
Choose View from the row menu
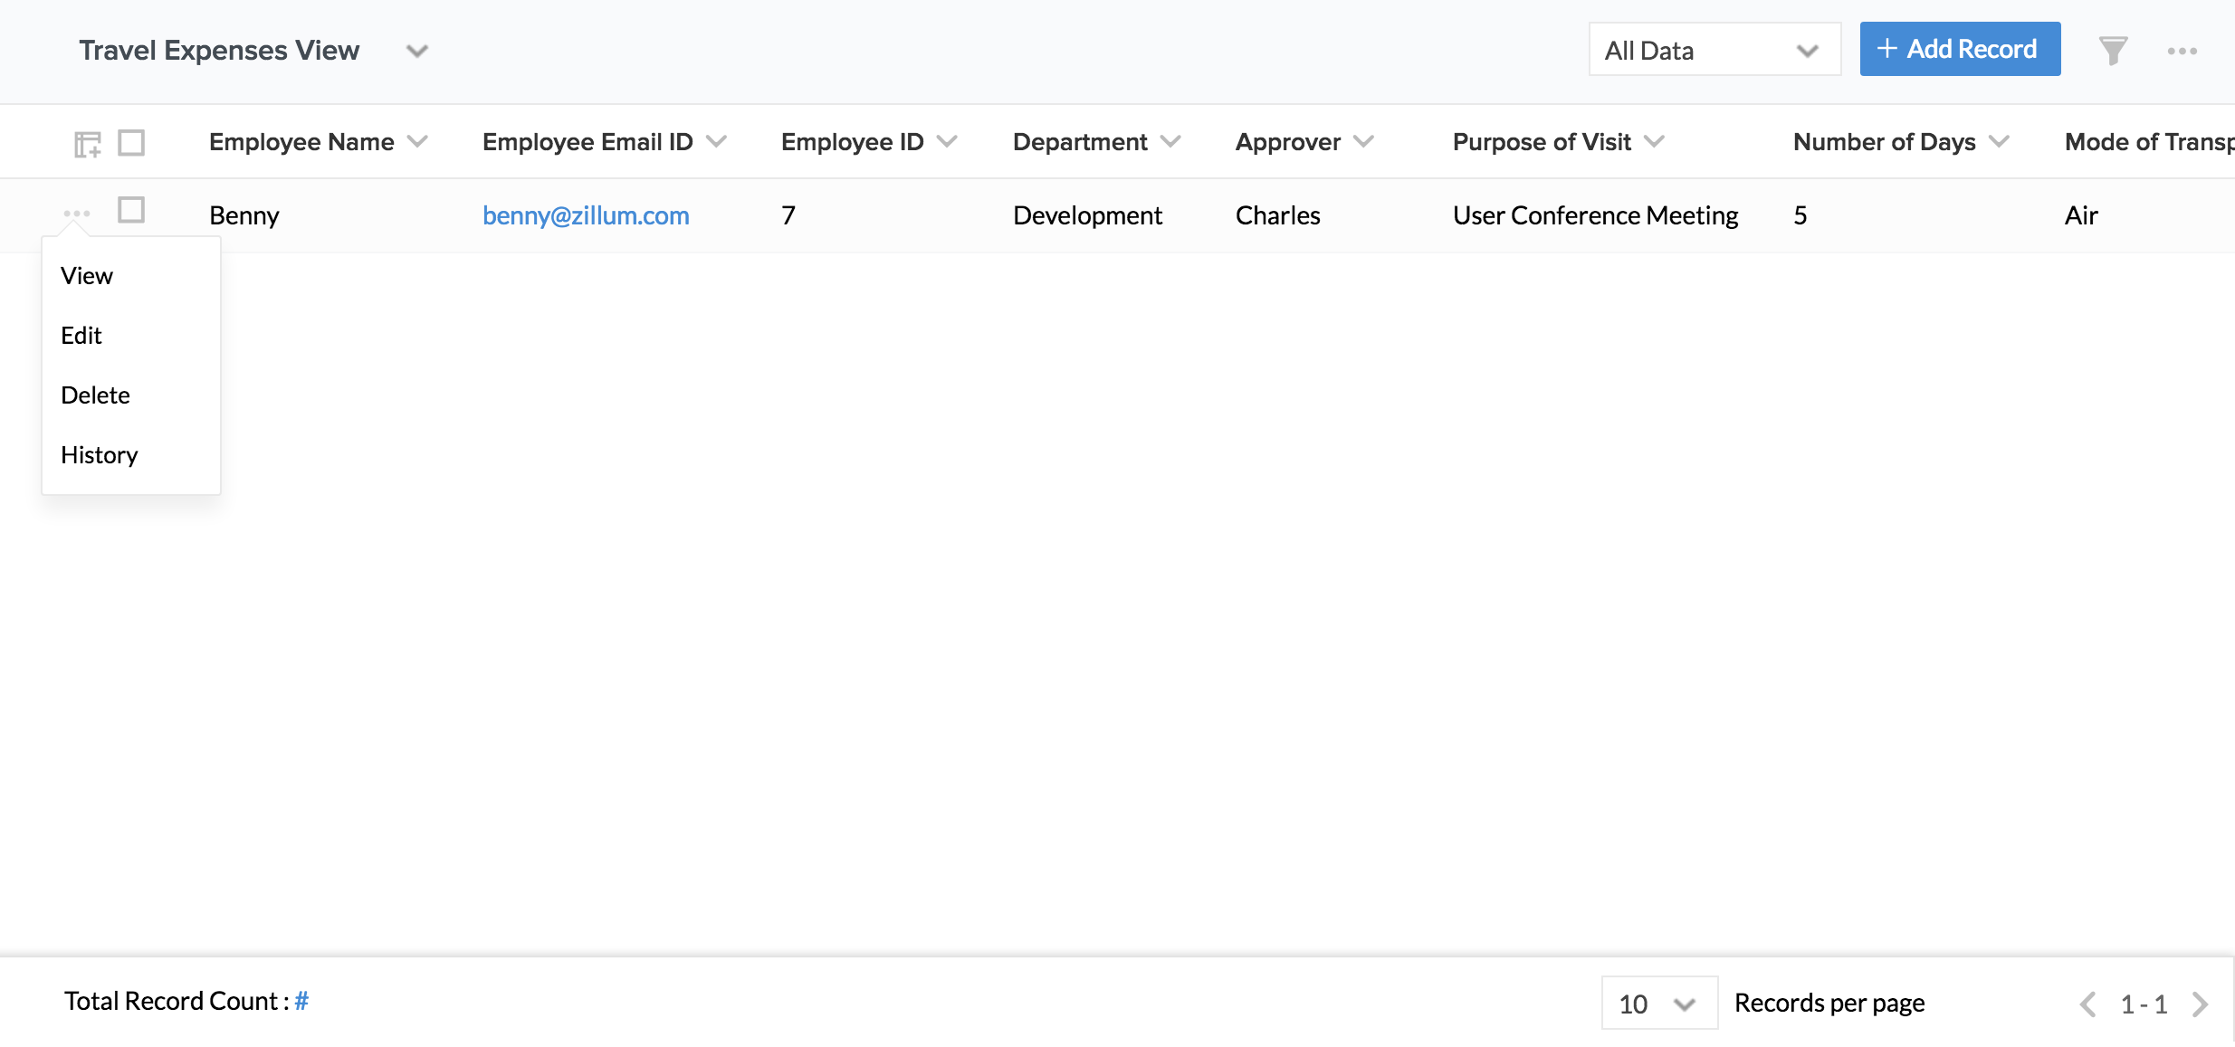pyautogui.click(x=87, y=276)
